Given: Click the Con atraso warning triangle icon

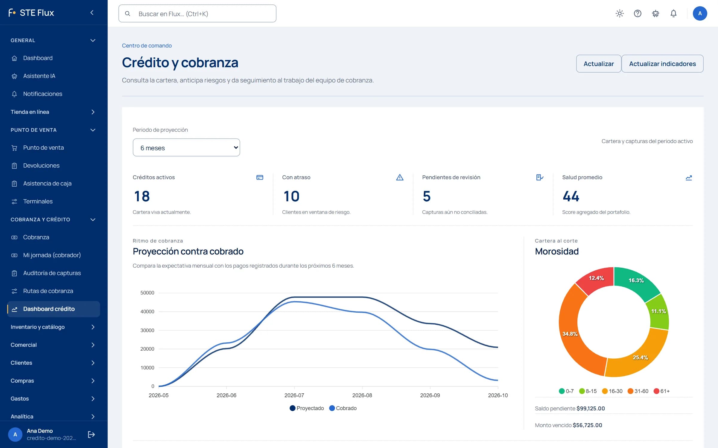Looking at the screenshot, I should pyautogui.click(x=400, y=177).
